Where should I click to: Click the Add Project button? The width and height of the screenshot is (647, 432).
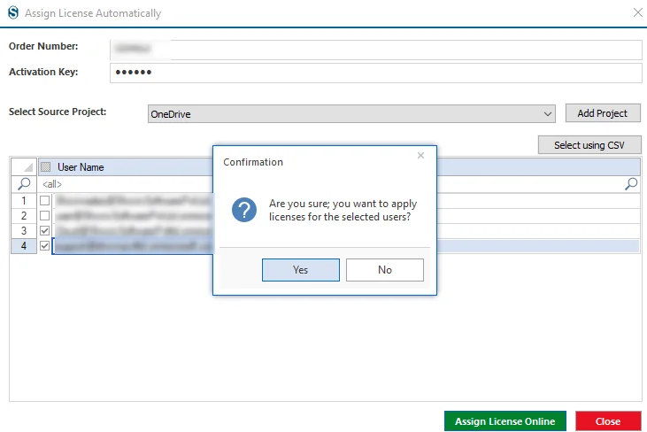pos(603,113)
